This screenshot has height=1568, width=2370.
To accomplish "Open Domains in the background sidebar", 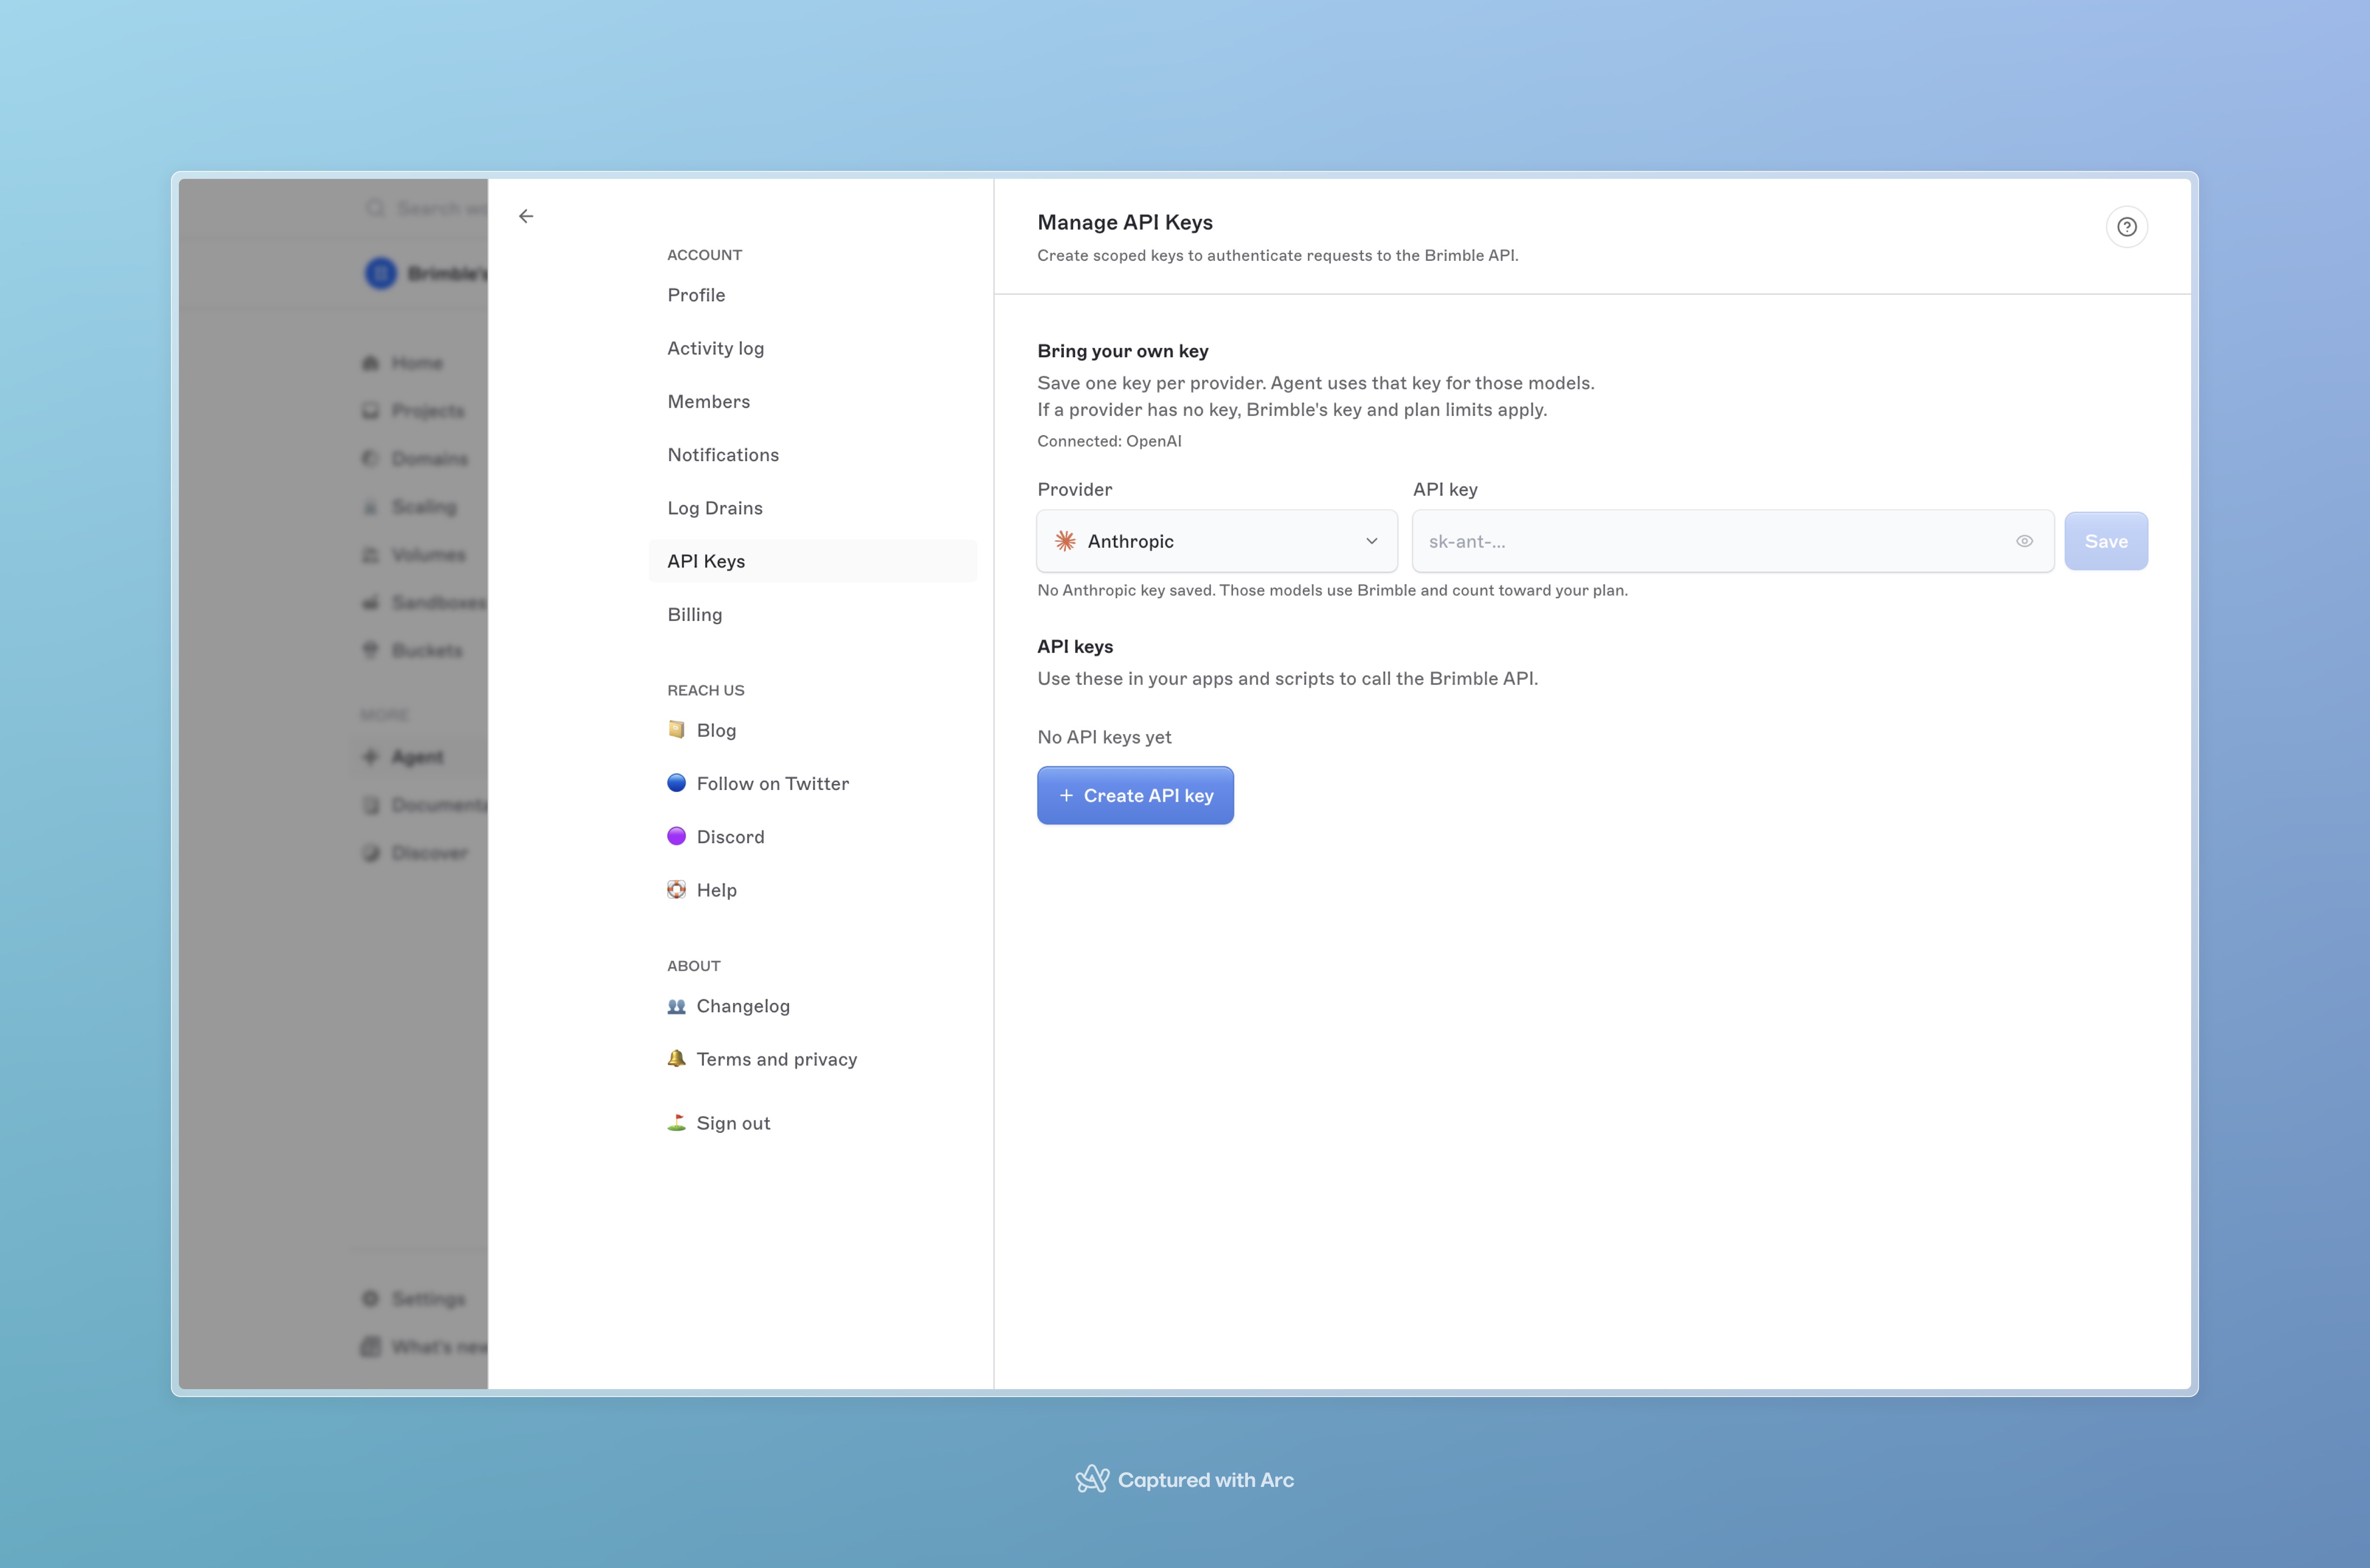I will point(416,458).
